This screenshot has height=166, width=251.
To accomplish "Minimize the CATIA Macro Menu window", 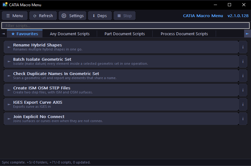I will (x=215, y=5).
